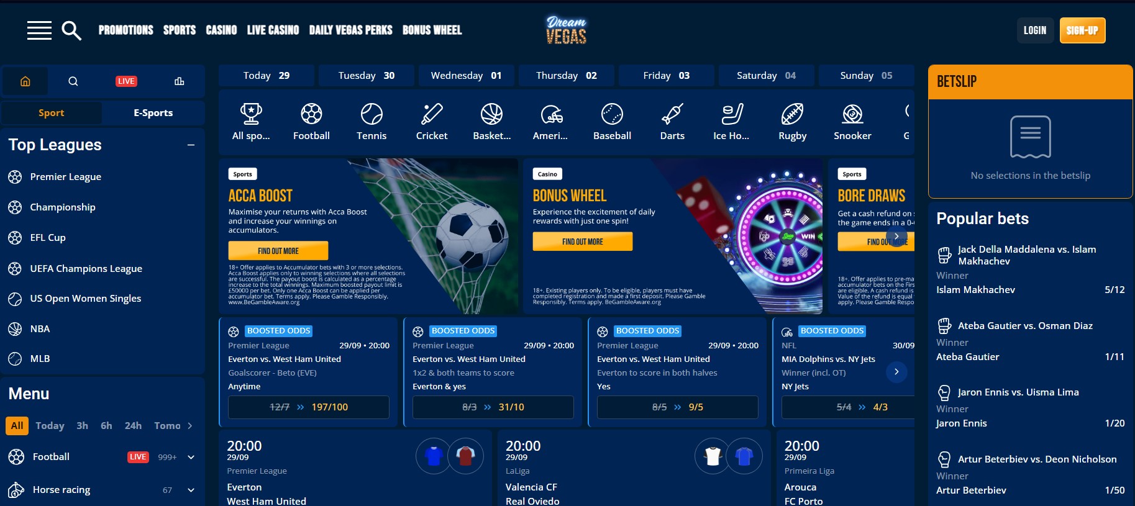Switch to the Thursday 02 date tab
This screenshot has width=1135, height=506.
[567, 76]
